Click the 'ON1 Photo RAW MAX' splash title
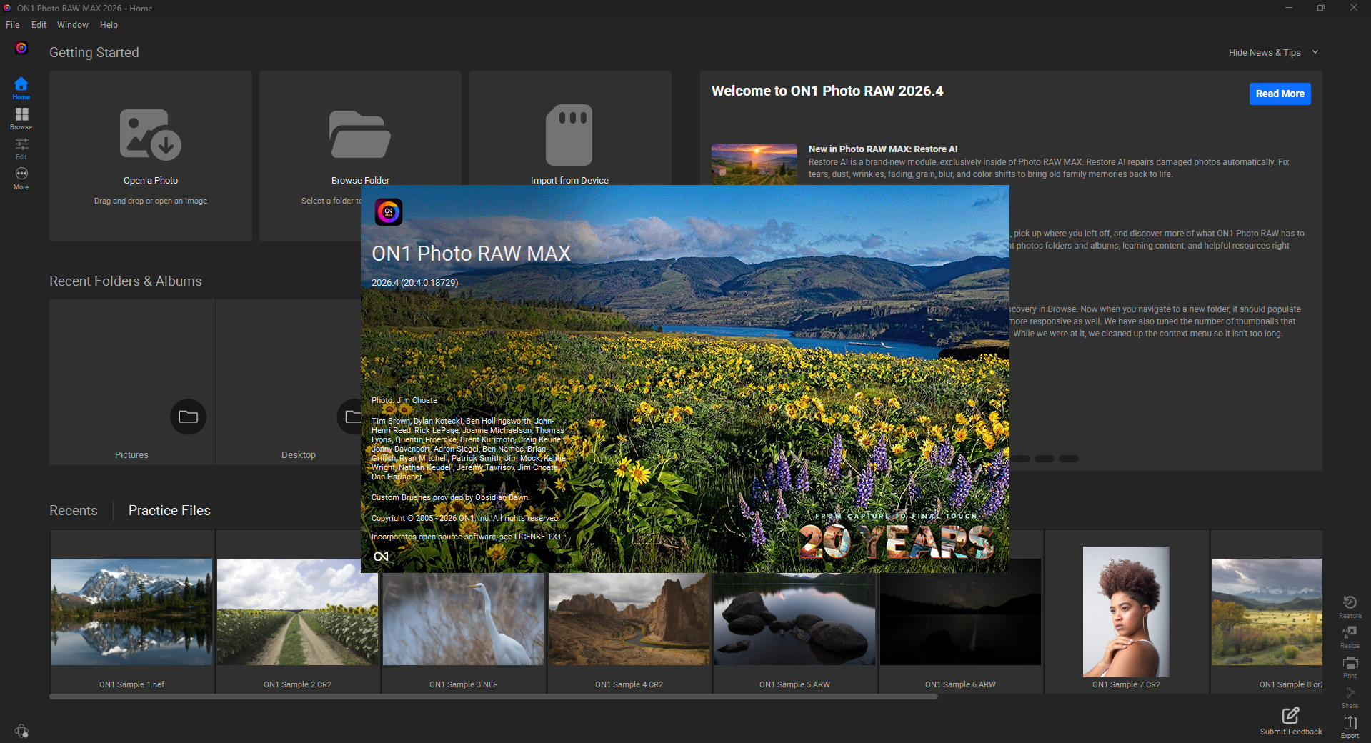Screen dimensions: 1371x743 472,253
